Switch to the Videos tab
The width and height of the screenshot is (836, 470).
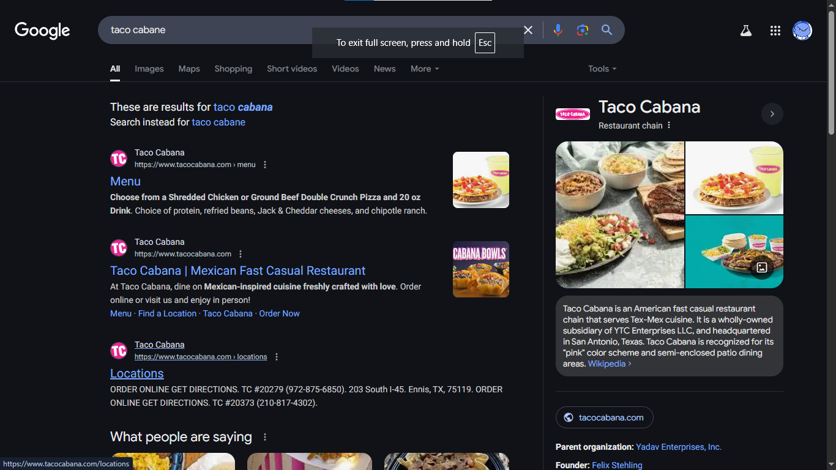pos(345,69)
